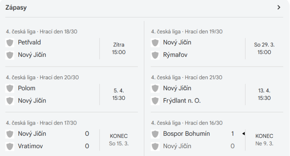Screen dimensions: 290x156
Task: Click the winner arrow next to Bospor score
Action: pyautogui.click(x=244, y=134)
